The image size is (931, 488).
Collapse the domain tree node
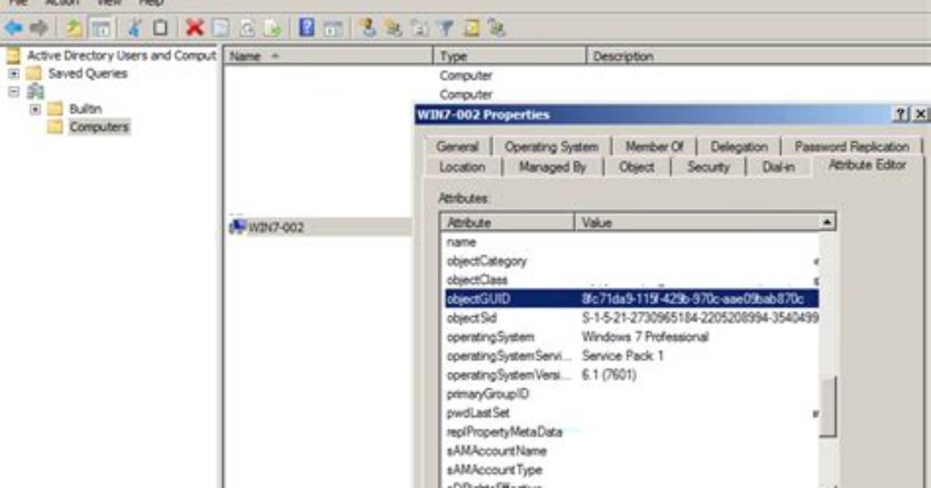[x=14, y=92]
